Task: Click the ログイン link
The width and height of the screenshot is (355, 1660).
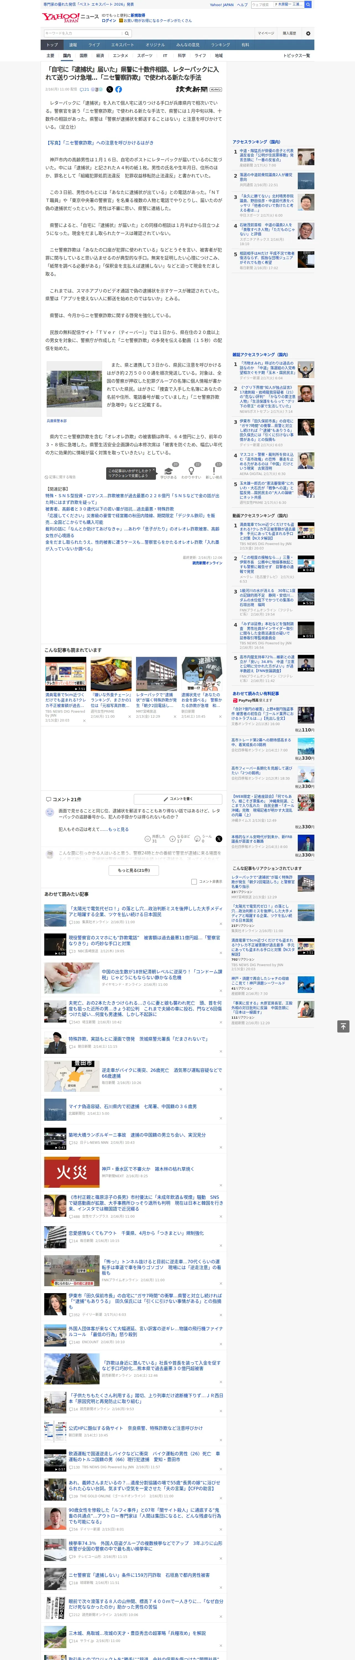Action: click(109, 21)
